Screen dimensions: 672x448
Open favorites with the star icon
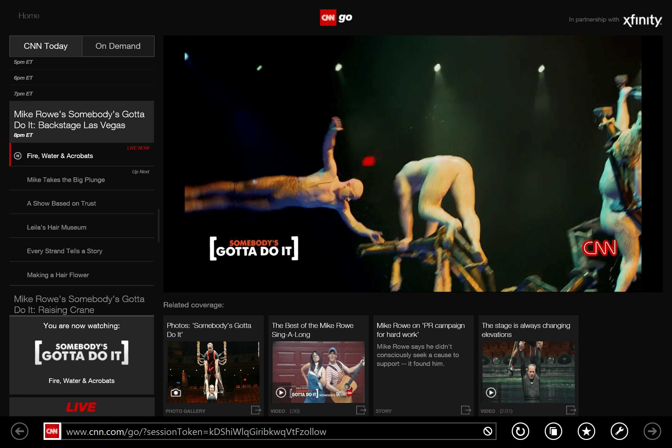pyautogui.click(x=586, y=431)
